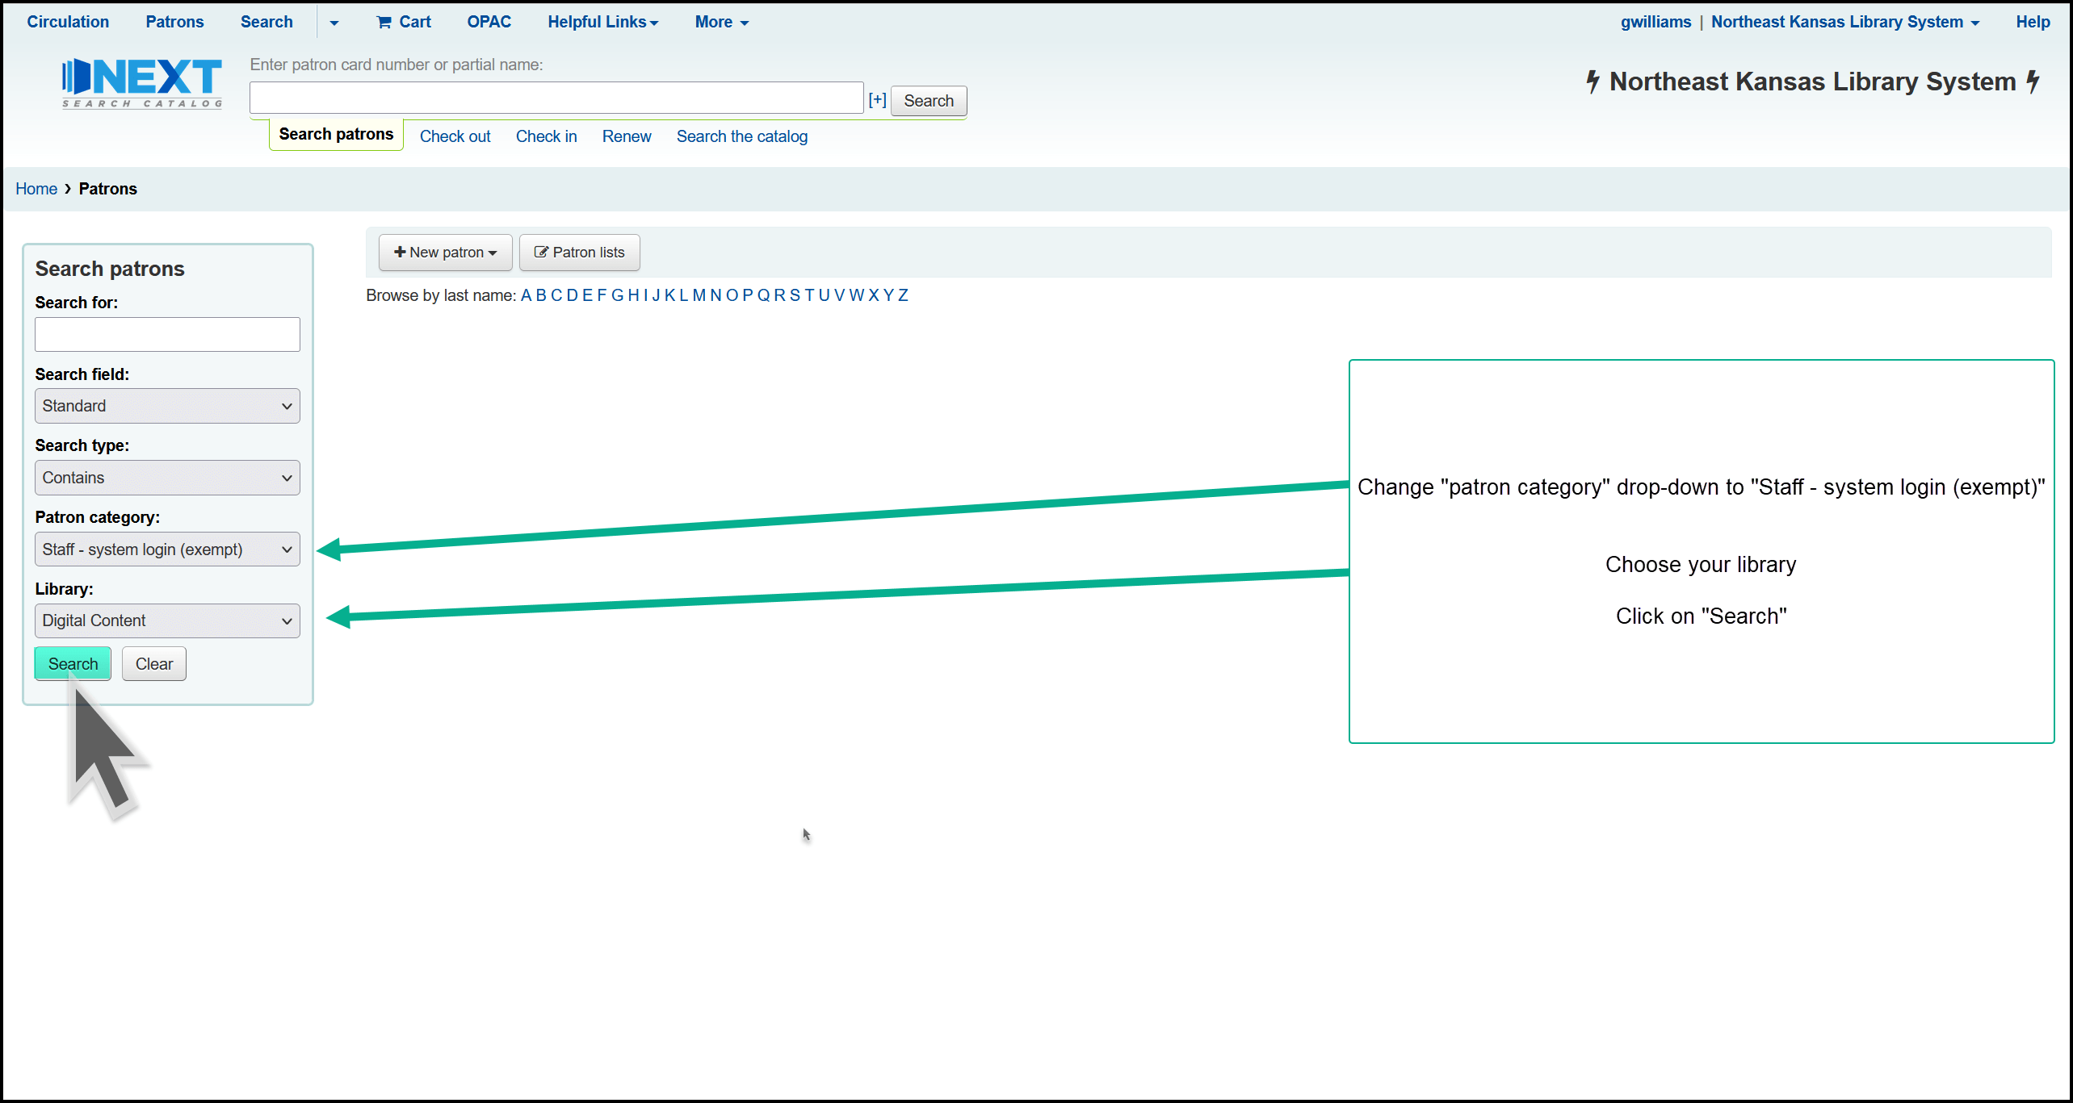Switch to the Search the catalog tab
Viewport: 2073px width, 1103px height.
[x=741, y=136]
